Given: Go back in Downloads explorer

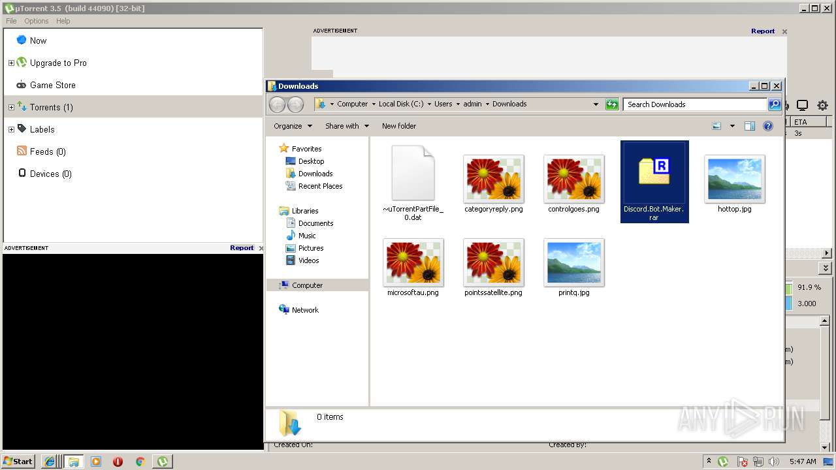Looking at the screenshot, I should click(x=277, y=104).
